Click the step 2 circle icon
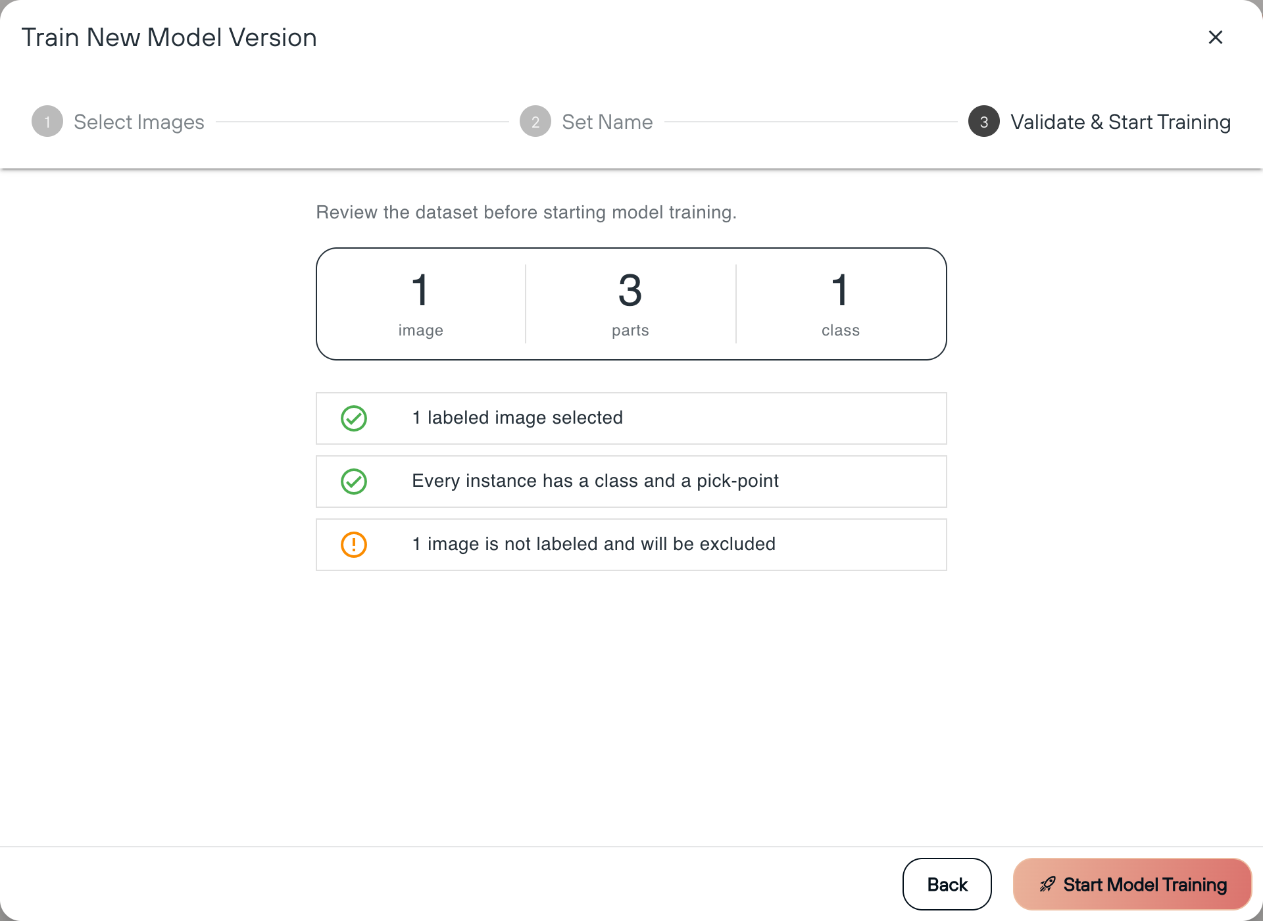This screenshot has width=1263, height=921. click(x=535, y=122)
